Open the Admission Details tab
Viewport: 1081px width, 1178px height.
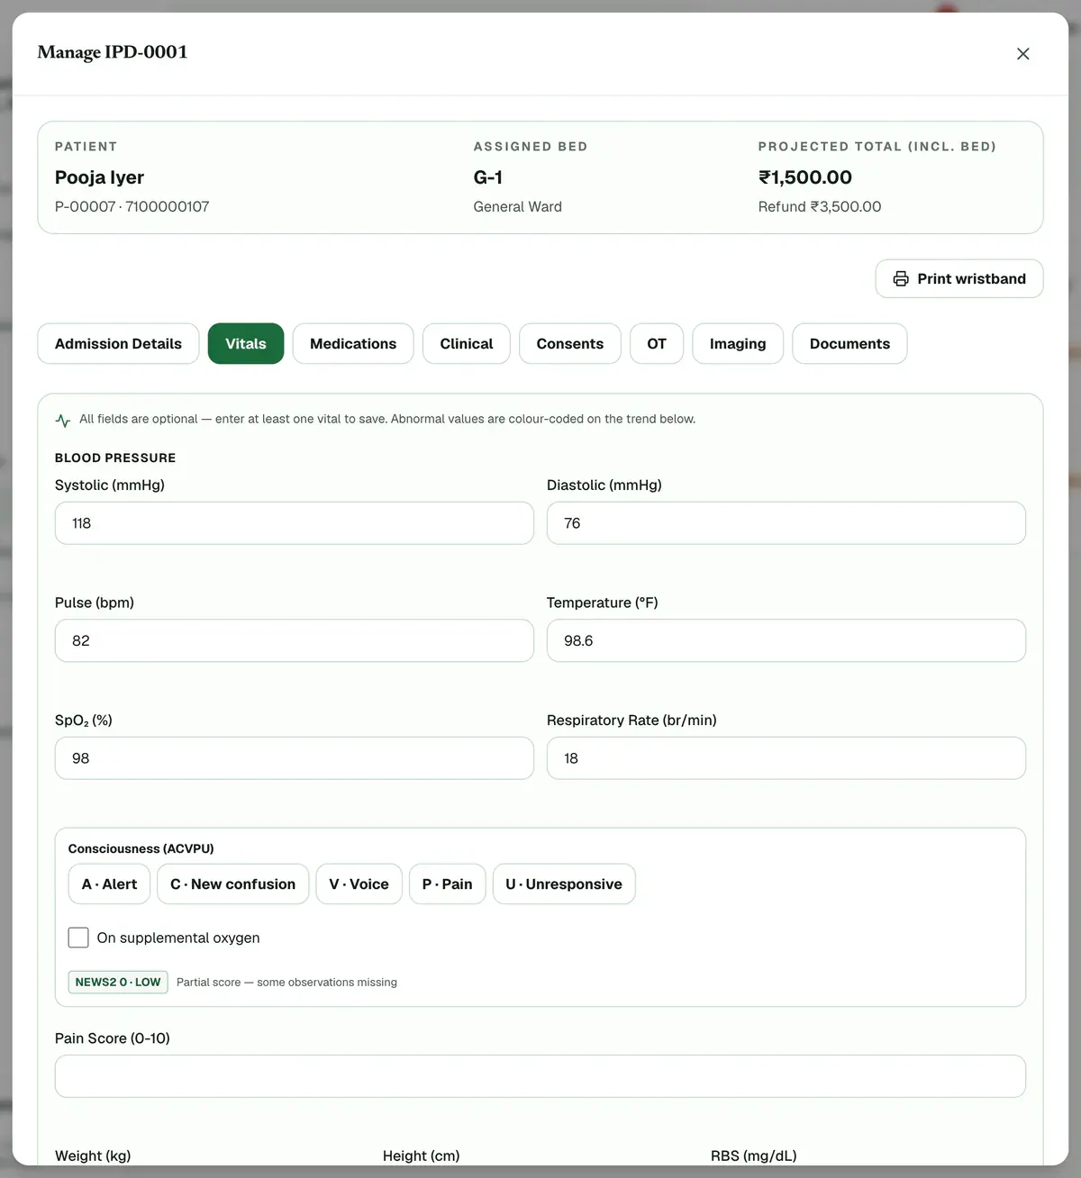(x=118, y=344)
